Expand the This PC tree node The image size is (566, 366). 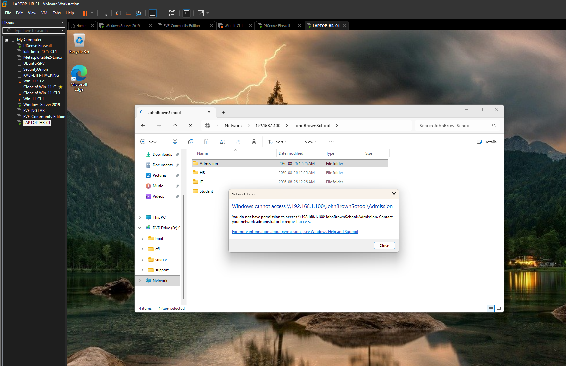point(140,217)
